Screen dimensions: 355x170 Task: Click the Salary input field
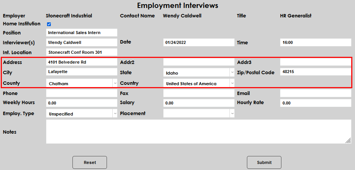199,103
